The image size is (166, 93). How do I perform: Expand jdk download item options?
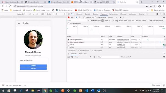(x=25, y=85)
